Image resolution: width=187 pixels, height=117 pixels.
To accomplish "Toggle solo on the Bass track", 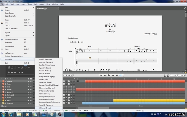I will click(28, 100).
